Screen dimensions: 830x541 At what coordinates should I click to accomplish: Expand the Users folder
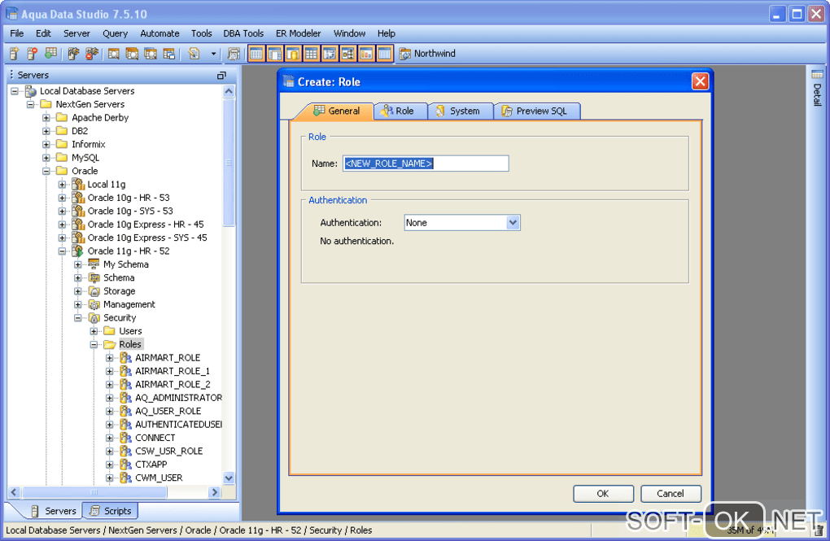tap(94, 331)
